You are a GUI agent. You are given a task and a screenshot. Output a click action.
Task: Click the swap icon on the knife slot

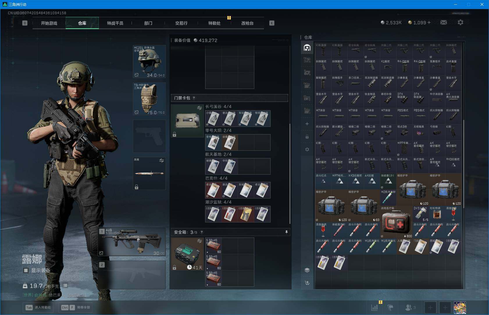162,160
